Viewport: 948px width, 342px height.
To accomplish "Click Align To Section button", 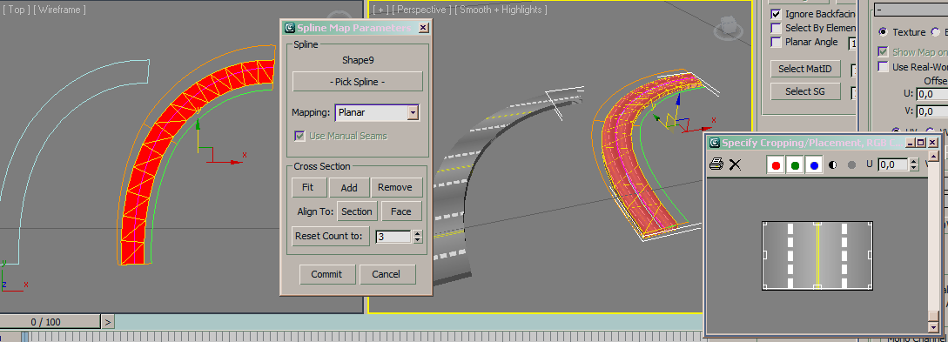I will pos(357,211).
